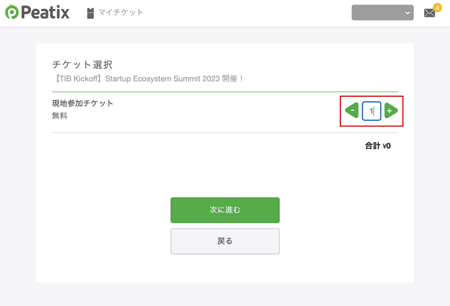Decrease ticket quantity with minus arrow
Viewport: 450px width, 306px height.
click(x=352, y=111)
